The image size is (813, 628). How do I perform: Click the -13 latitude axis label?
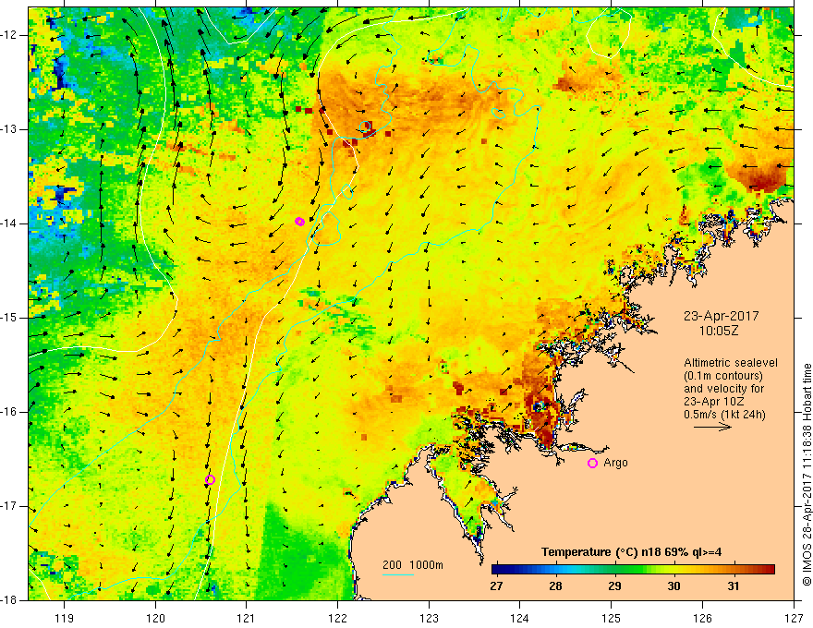9,129
